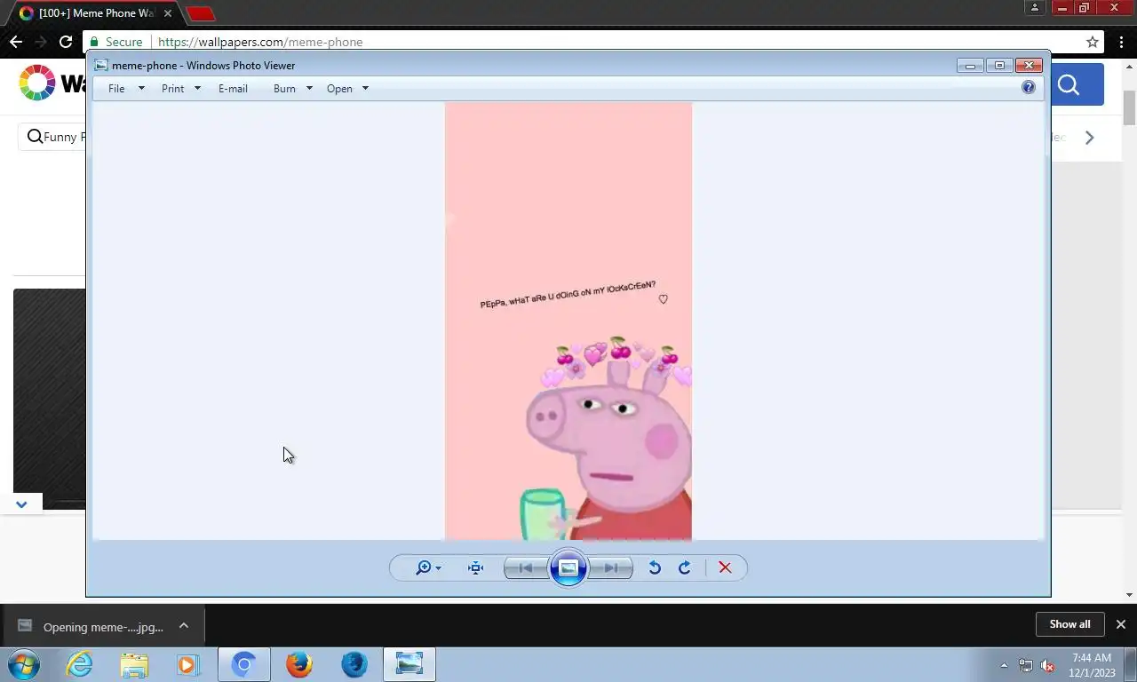Screen dimensions: 1137x682
Task: Open the Open menu in Photo Viewer
Action: [x=339, y=89]
